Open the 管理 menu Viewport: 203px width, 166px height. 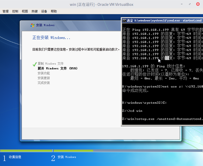[6, 11]
